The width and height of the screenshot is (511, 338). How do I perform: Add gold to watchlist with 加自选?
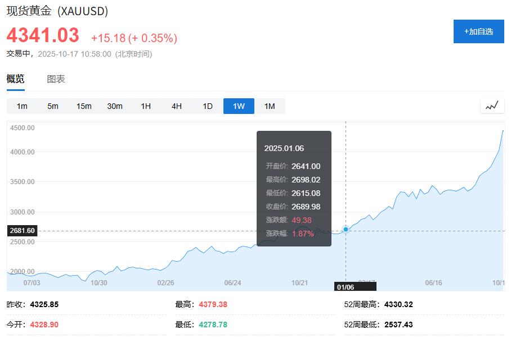coord(479,31)
